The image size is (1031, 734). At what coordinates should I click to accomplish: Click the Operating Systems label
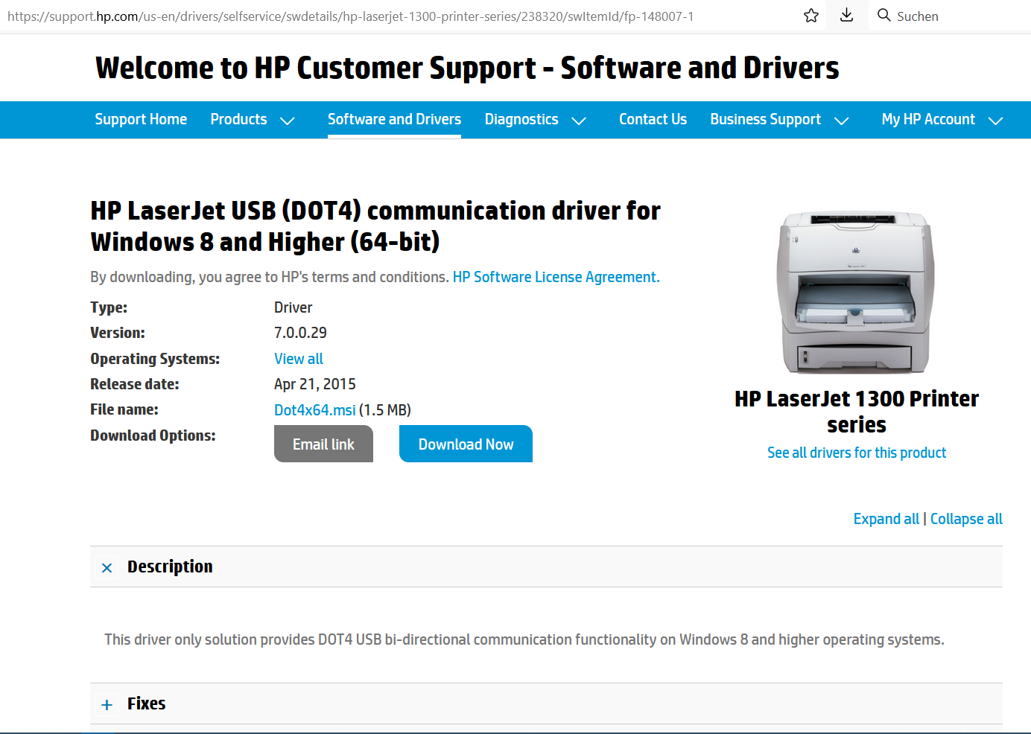155,359
